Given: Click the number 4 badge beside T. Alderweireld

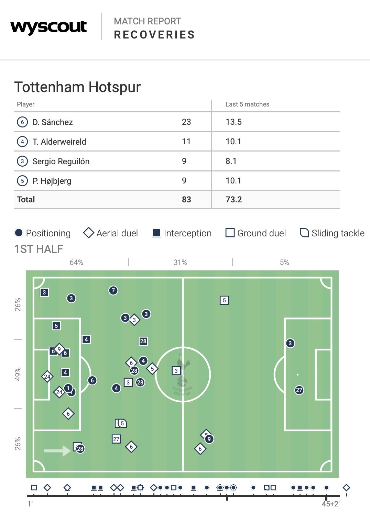Looking at the screenshot, I should pyautogui.click(x=22, y=142).
